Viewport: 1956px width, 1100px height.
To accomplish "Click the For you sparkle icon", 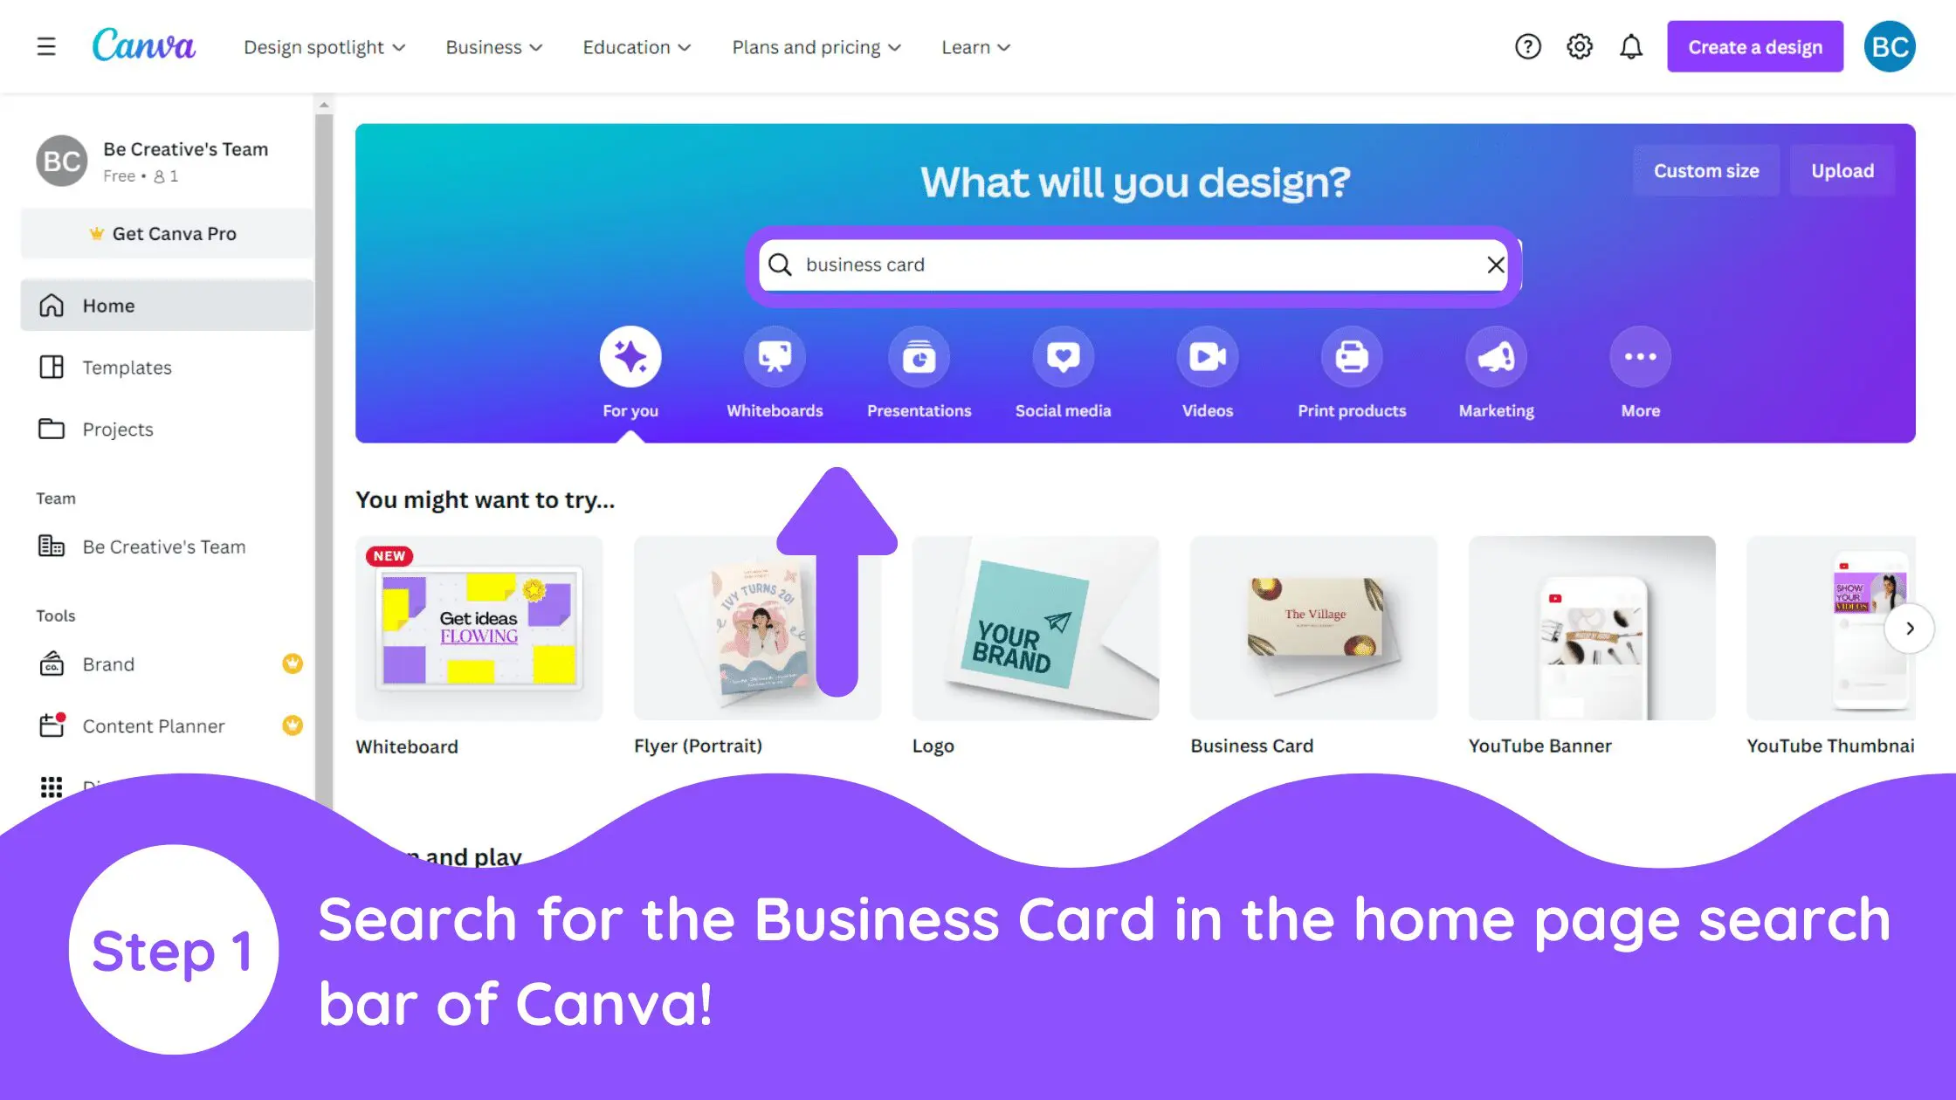I will (x=630, y=356).
